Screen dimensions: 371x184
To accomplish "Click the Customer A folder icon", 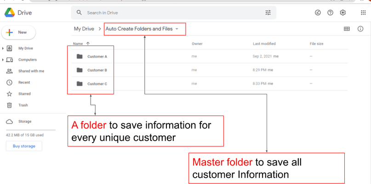I will coord(80,57).
